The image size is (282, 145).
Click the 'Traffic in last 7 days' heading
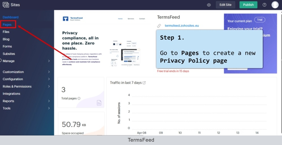click(126, 83)
